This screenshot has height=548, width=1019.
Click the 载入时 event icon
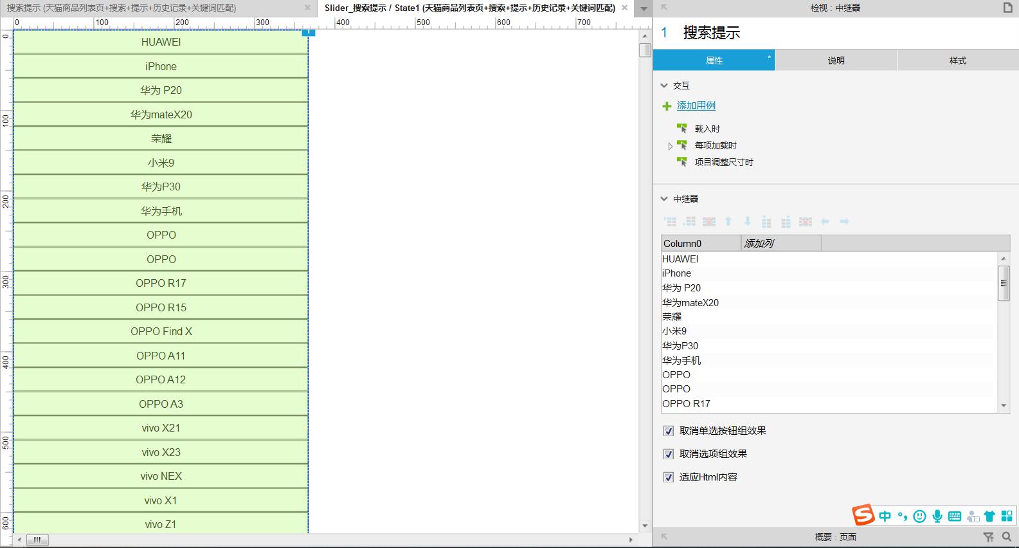tap(682, 128)
